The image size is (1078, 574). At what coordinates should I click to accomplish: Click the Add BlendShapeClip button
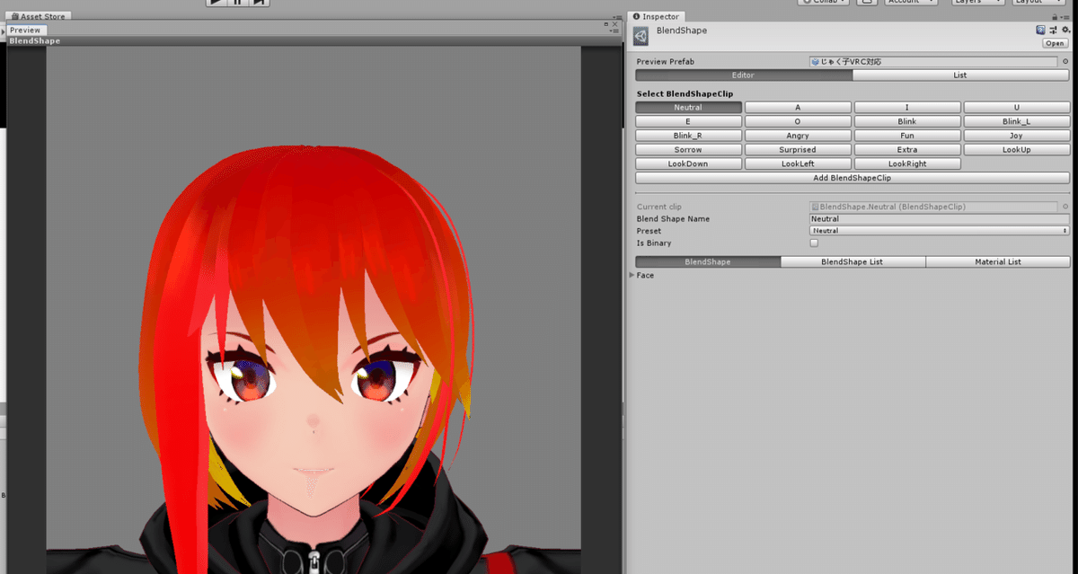(852, 178)
